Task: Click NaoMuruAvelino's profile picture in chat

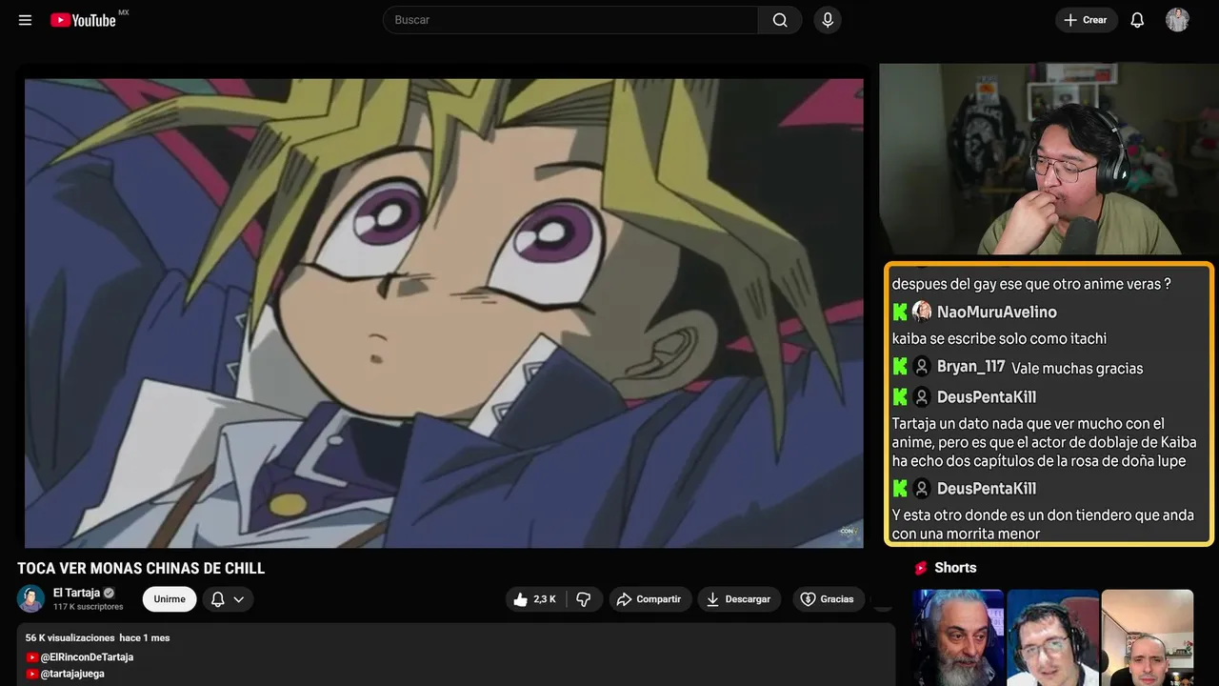Action: point(922,312)
